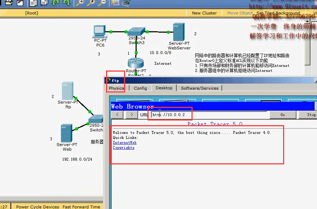317x209 pixels.
Task: Switch to the Physical tab
Action: [116, 88]
